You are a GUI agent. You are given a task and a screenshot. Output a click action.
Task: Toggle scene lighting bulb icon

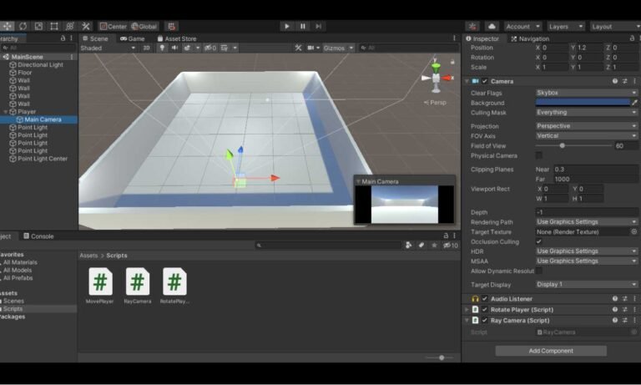[162, 48]
